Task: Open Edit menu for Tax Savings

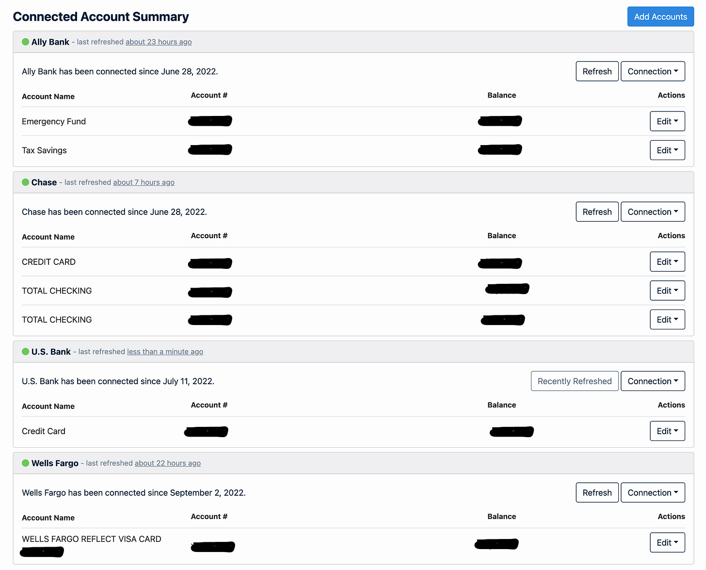Action: point(667,150)
